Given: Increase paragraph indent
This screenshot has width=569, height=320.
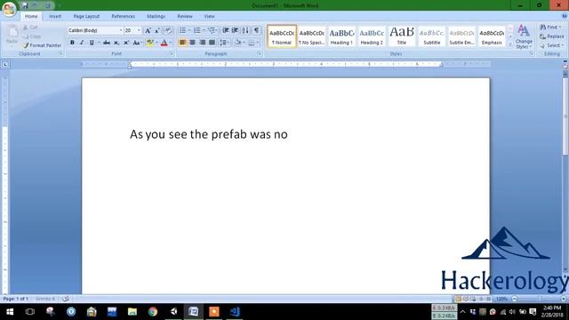Looking at the screenshot, I should coord(235,30).
